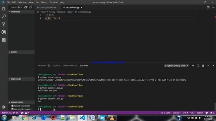Open the Terminal menu
216x121 pixels.
(x=53, y=2)
